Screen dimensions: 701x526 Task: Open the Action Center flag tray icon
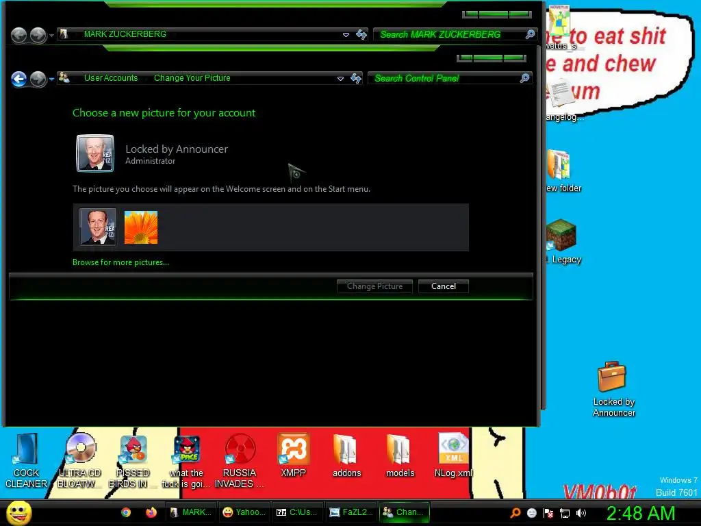pyautogui.click(x=548, y=513)
